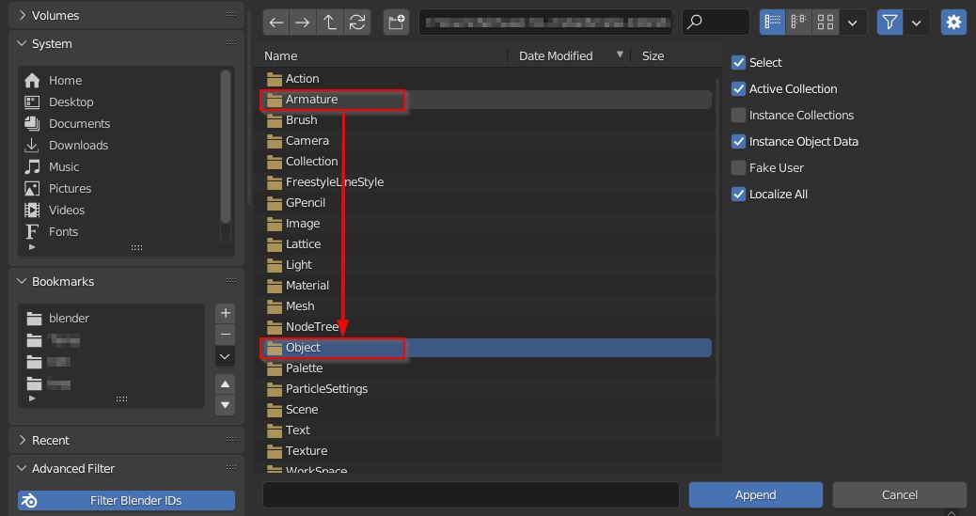Add a new bookmark with plus

coord(226,313)
